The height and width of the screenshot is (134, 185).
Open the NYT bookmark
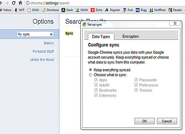coord(19,10)
